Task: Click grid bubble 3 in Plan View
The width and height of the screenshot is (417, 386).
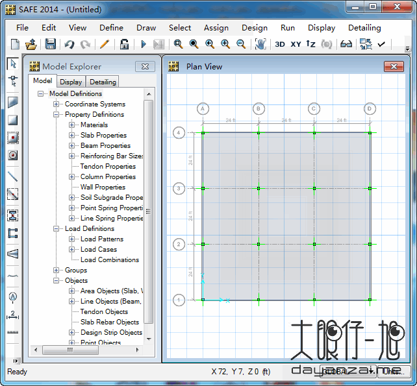Action: 179,188
